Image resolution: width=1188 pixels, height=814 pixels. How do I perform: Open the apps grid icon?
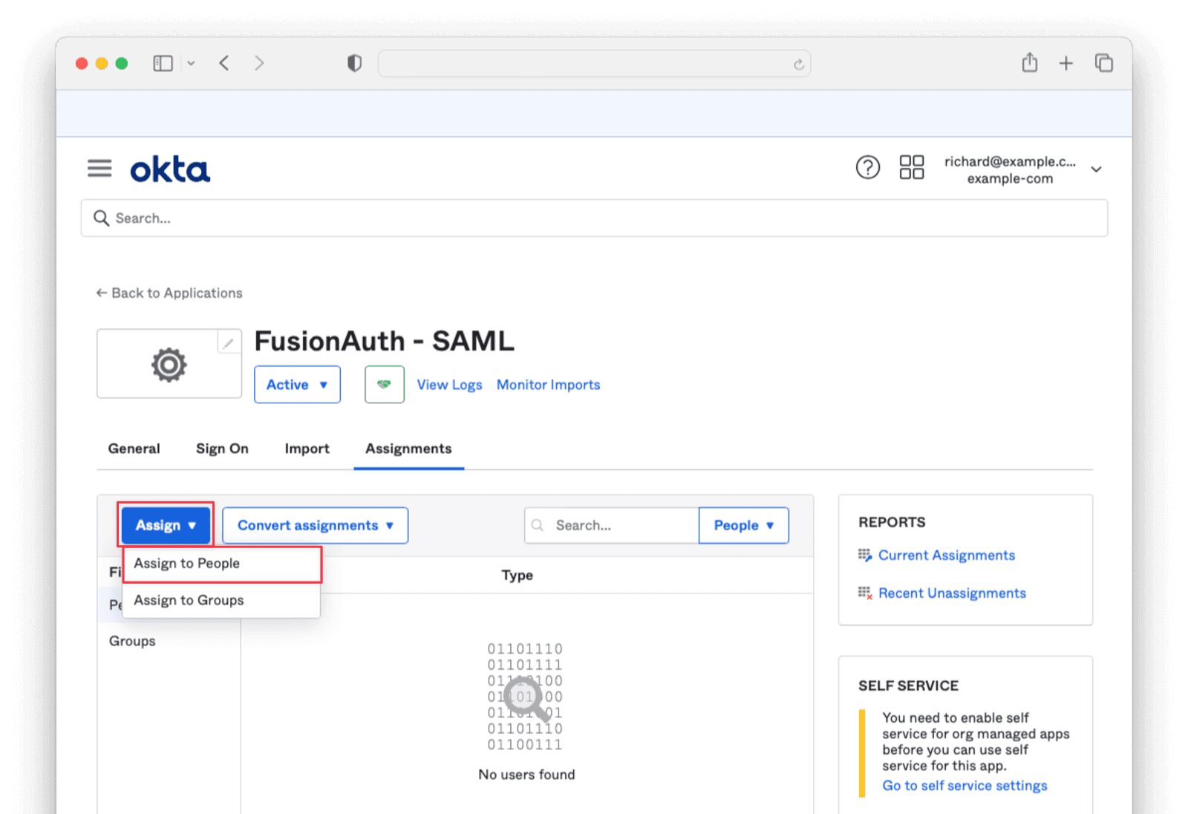pyautogui.click(x=911, y=168)
